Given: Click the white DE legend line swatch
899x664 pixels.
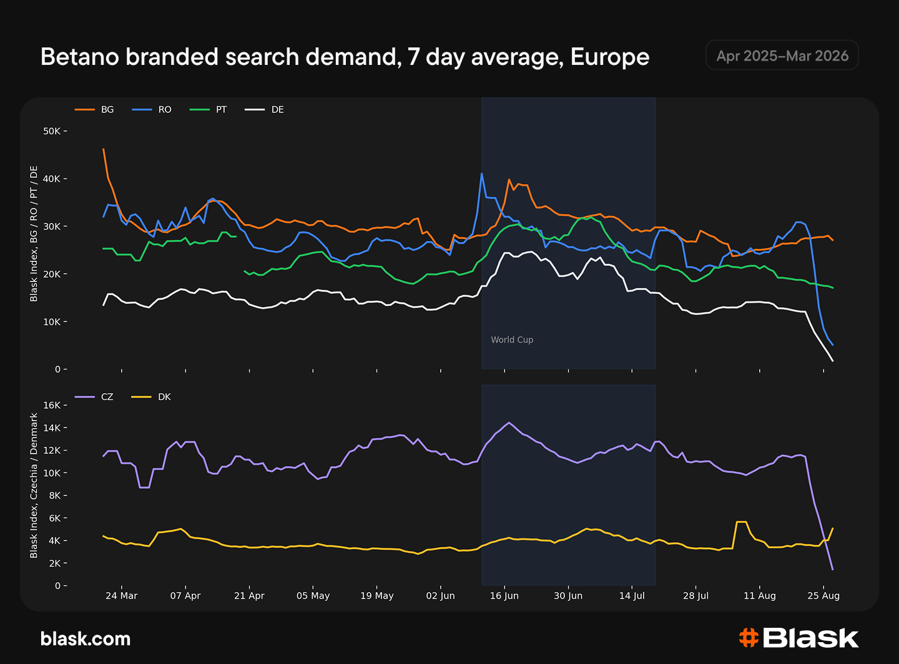Looking at the screenshot, I should [255, 110].
